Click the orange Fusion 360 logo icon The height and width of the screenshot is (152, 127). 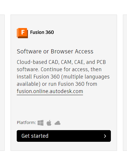[22, 33]
